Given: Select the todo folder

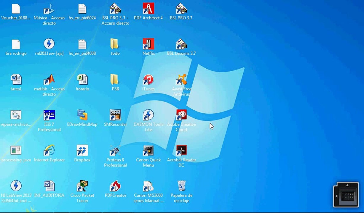Looking at the screenshot, I should (x=115, y=44).
